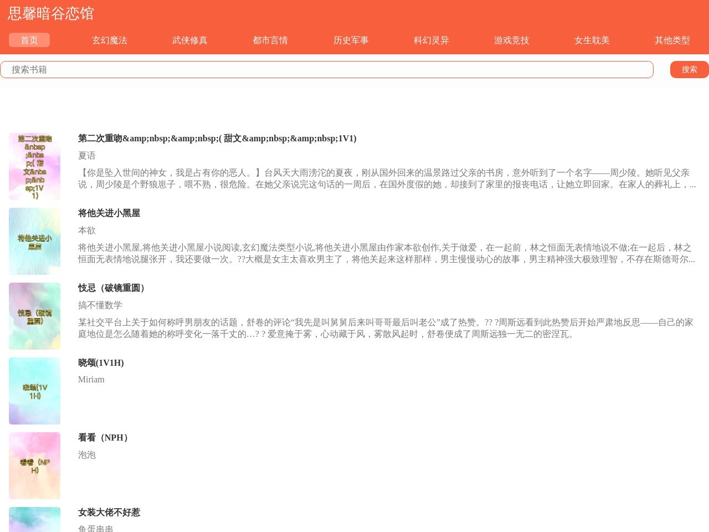Image resolution: width=709 pixels, height=532 pixels.
Task: Open 都市言情 category
Action: 270,40
